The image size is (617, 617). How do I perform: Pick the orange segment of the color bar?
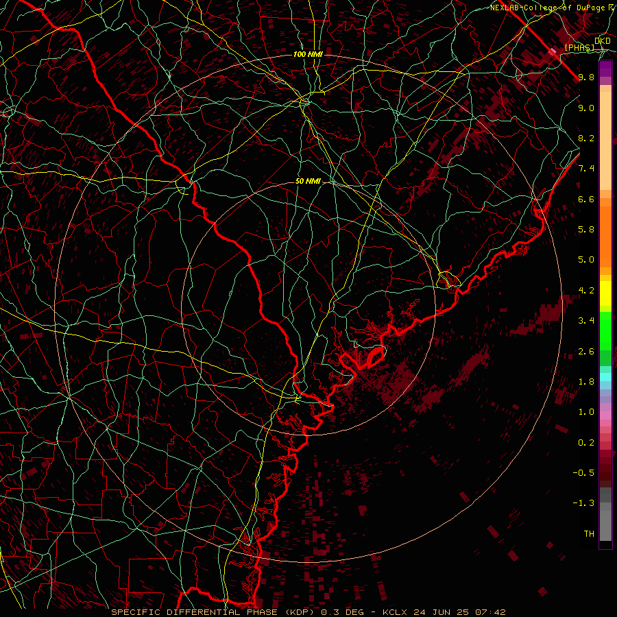click(x=605, y=232)
